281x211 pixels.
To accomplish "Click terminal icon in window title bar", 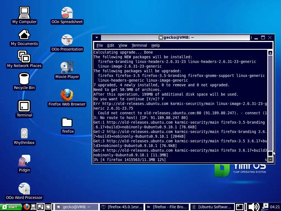I will click(161, 37).
